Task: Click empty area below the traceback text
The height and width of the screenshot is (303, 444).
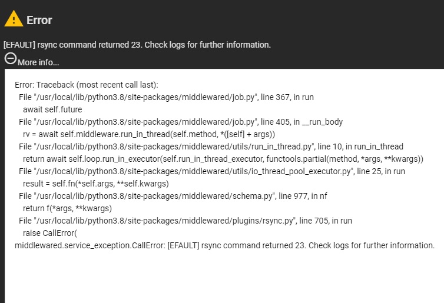Action: pyautogui.click(x=224, y=277)
